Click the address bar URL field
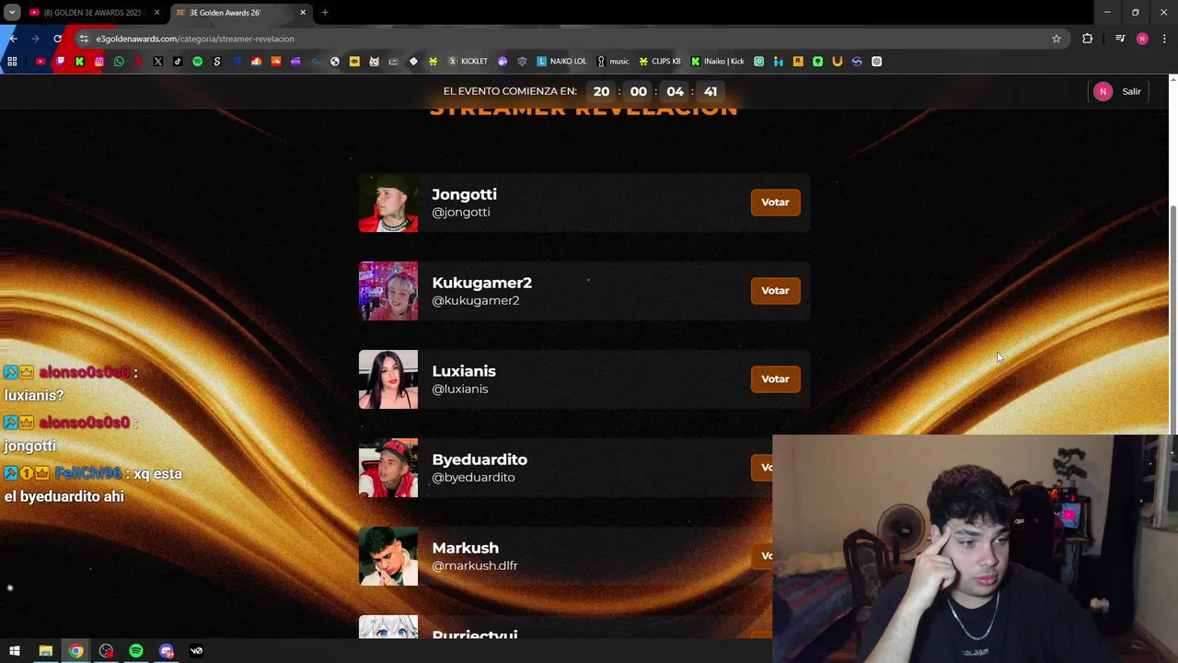This screenshot has height=663, width=1178. pos(571,39)
